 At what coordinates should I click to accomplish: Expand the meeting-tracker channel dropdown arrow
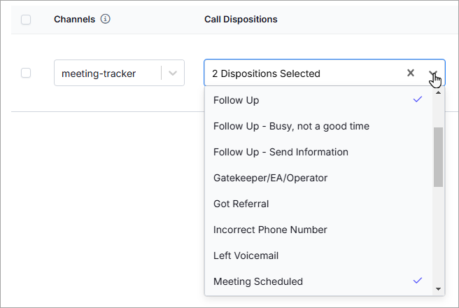pos(173,73)
